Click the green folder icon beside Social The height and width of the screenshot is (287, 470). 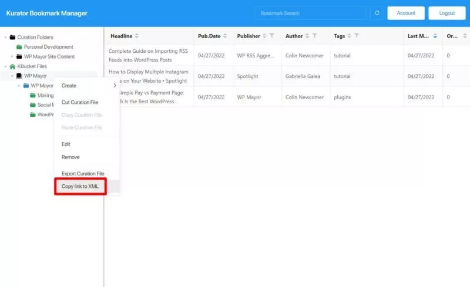tap(33, 105)
